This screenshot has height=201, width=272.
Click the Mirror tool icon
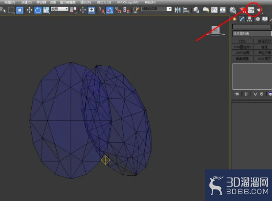(177, 10)
